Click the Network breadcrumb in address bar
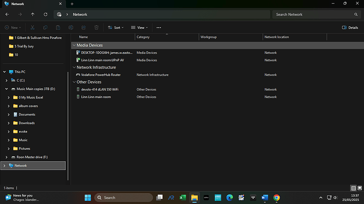Viewport: 364px width, 204px height. click(80, 14)
